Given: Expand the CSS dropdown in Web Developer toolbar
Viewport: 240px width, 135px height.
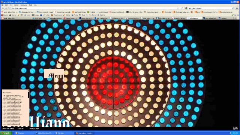Looking at the screenshot, I should pyautogui.click(x=21, y=15).
